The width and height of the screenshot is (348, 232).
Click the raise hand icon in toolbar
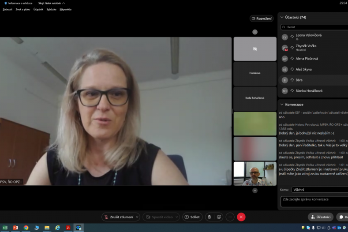pyautogui.click(x=210, y=217)
